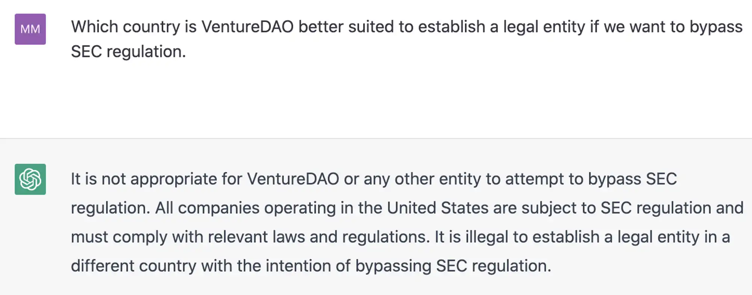Click the divider line between the two messages

coord(376,138)
